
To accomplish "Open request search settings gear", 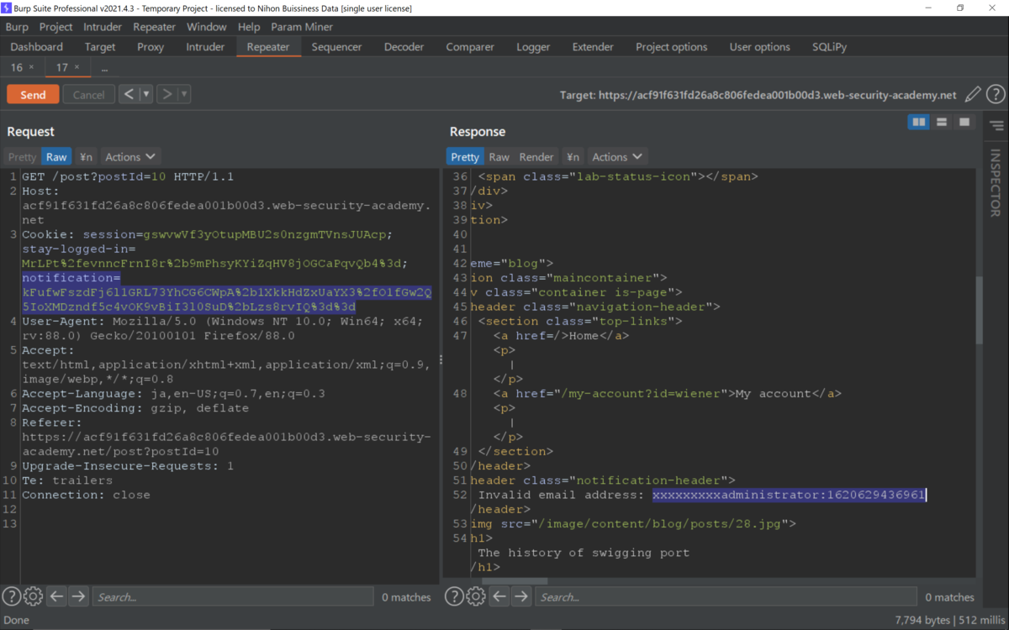I will click(x=33, y=596).
